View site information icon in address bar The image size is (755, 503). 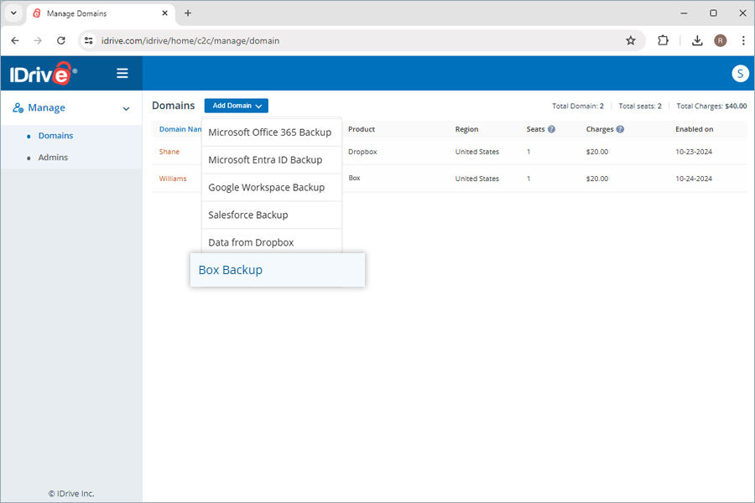(89, 41)
